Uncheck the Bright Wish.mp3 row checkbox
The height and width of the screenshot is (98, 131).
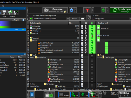82,43
